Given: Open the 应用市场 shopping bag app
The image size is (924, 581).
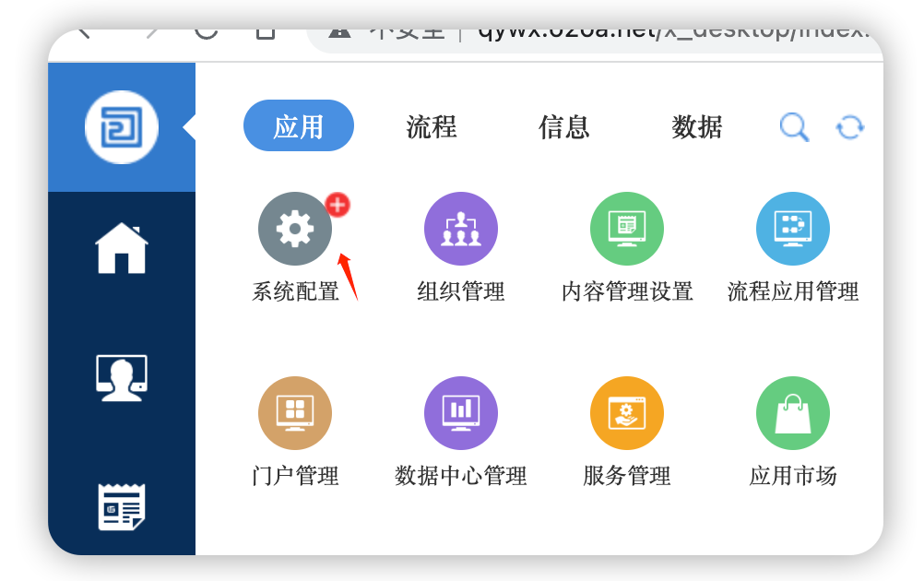Looking at the screenshot, I should [x=793, y=413].
